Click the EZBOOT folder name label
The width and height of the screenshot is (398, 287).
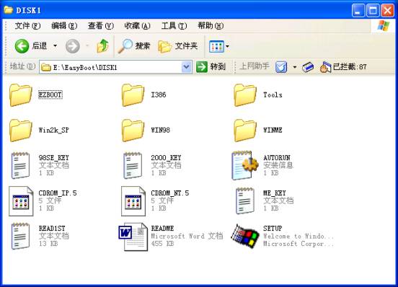(x=50, y=95)
